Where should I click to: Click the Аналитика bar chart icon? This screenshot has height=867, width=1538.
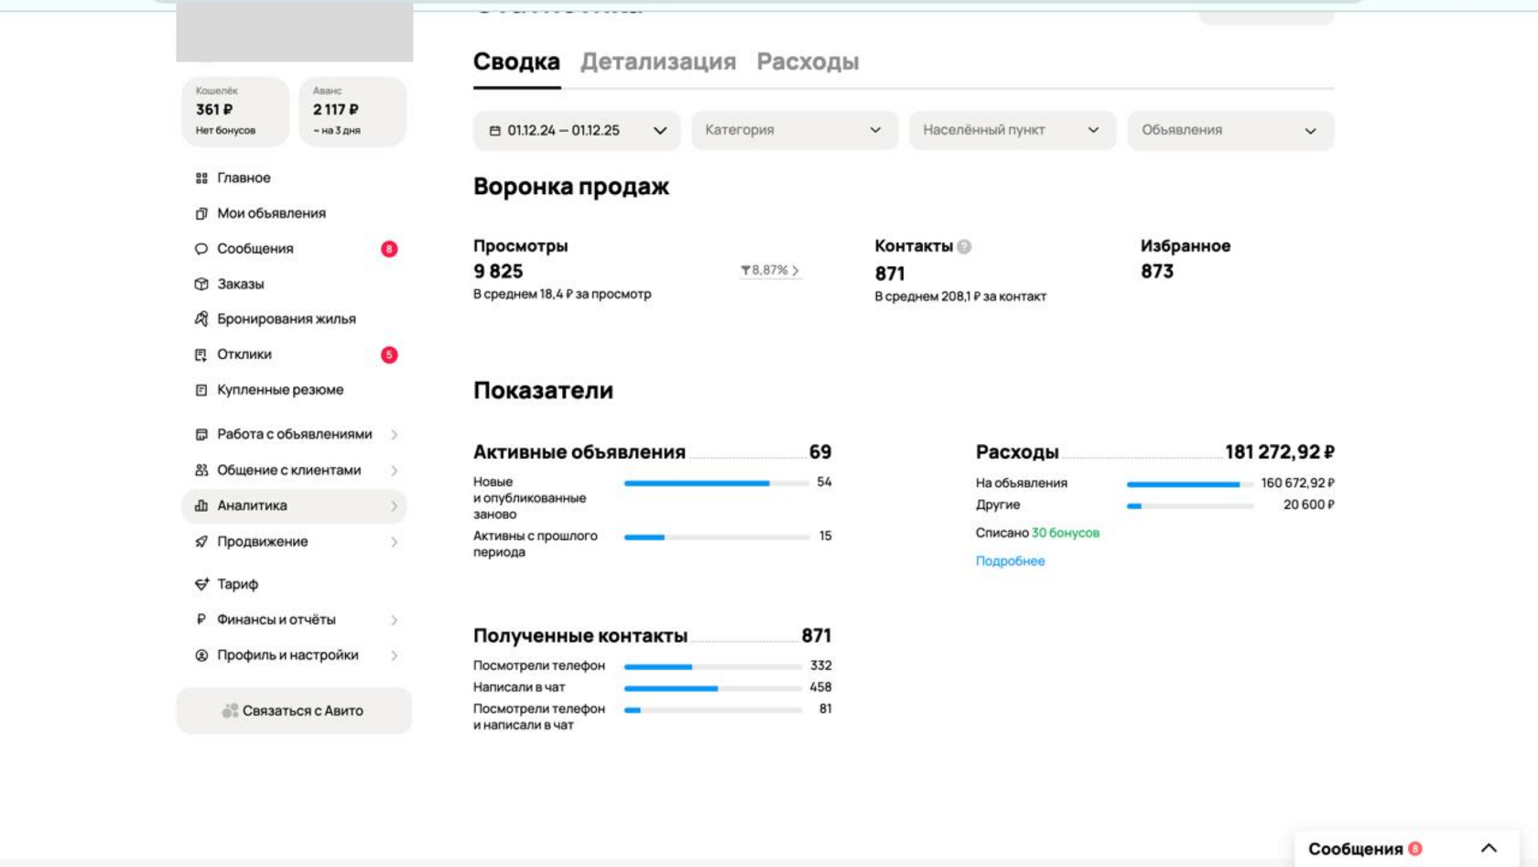[x=201, y=505]
